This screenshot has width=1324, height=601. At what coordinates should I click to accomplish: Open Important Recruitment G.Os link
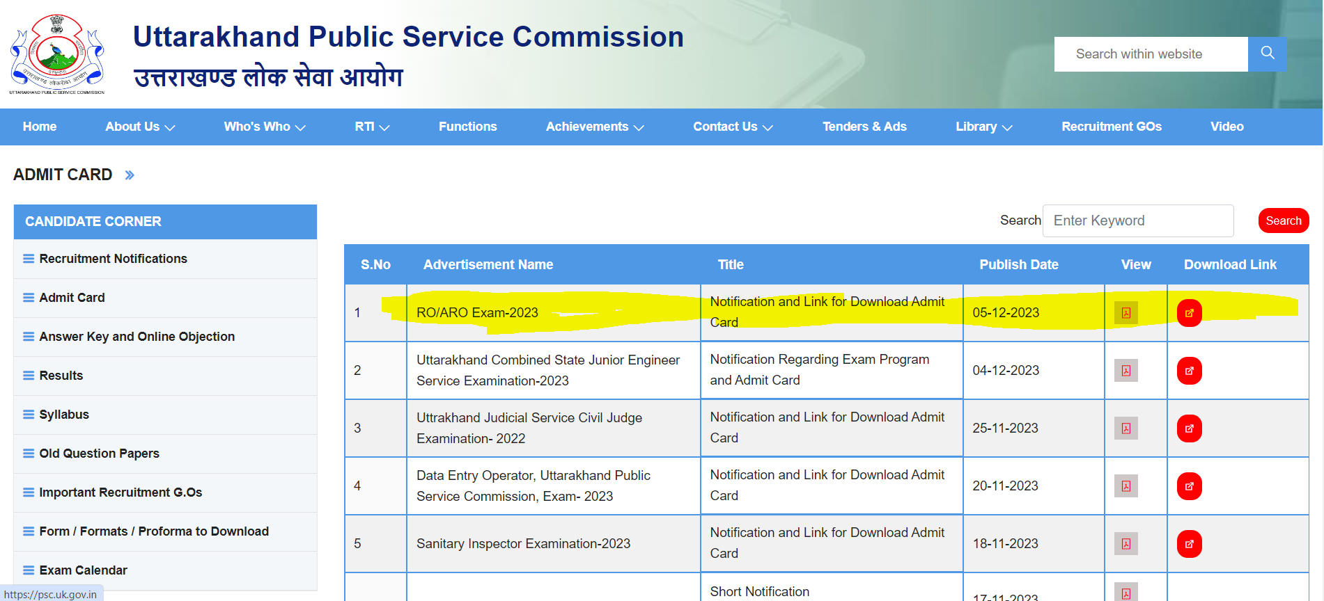120,492
